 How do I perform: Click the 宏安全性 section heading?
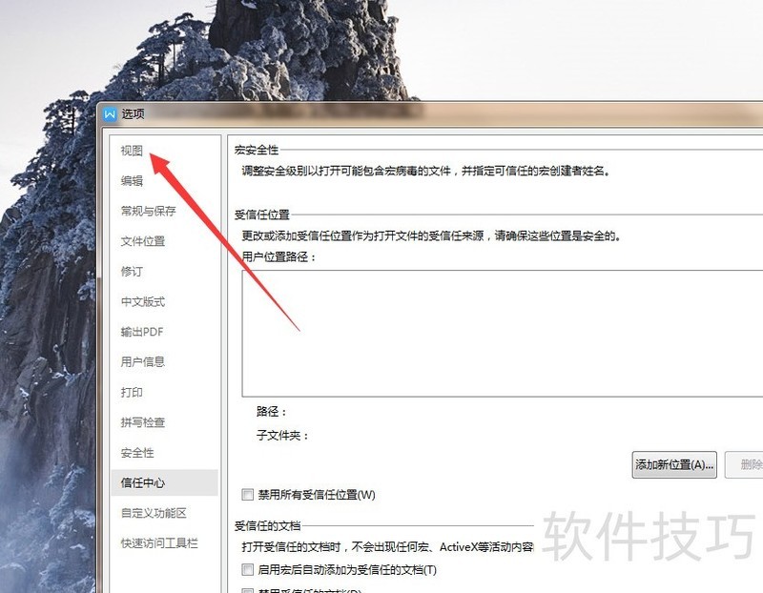(x=257, y=150)
